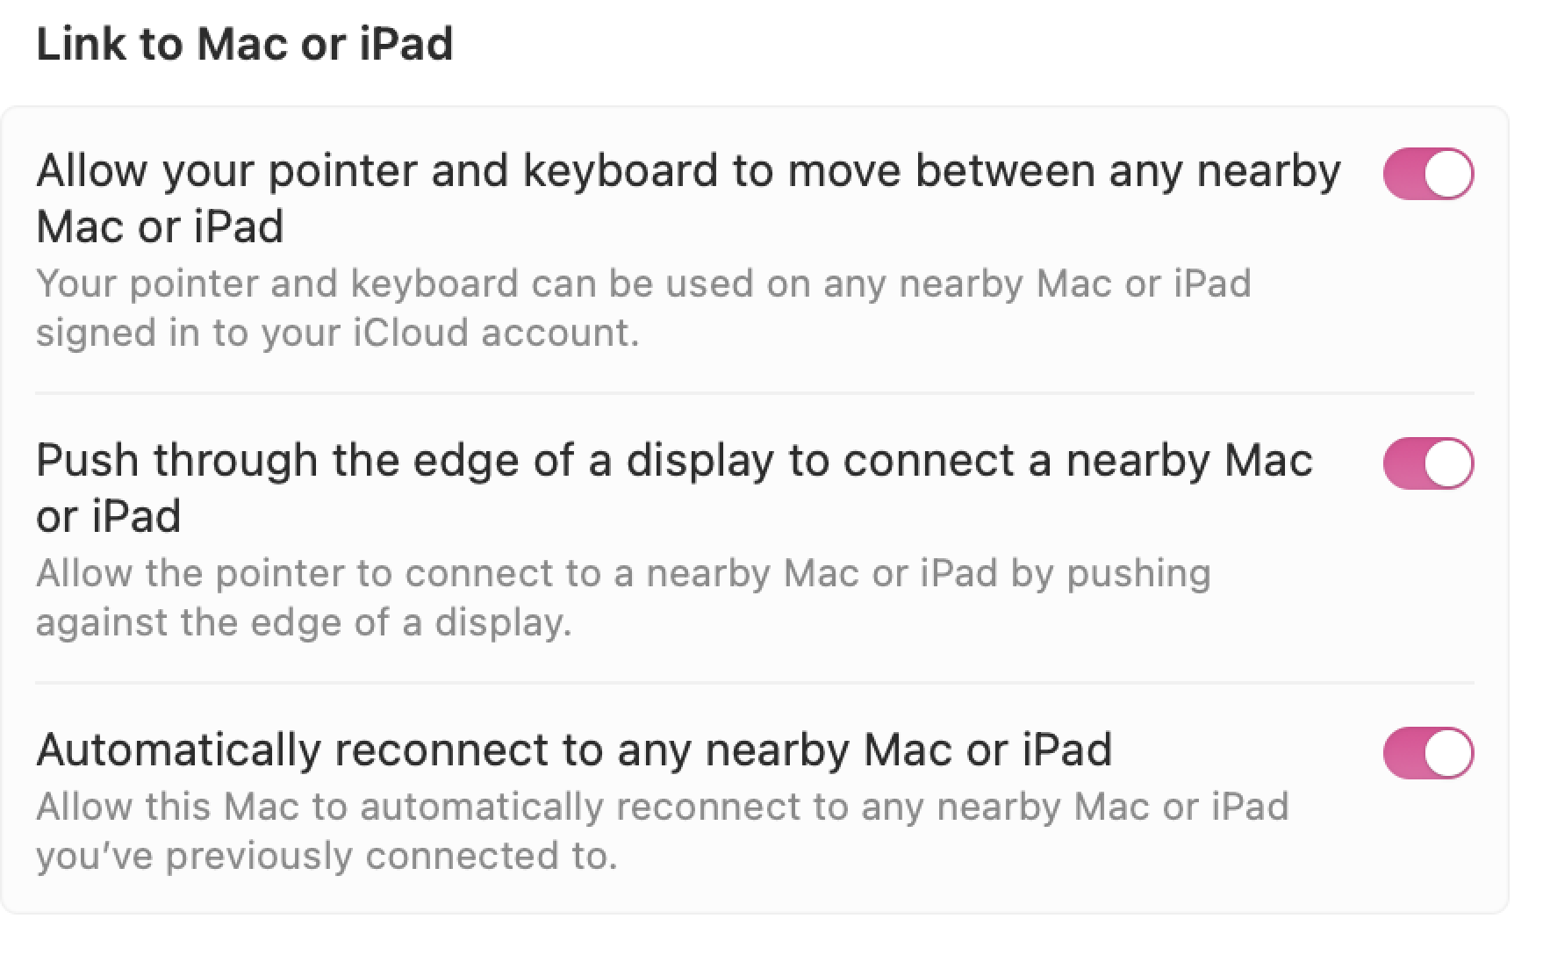Click description 'Allow this Mac to automatically reconnect'
This screenshot has height=976, width=1543.
(x=662, y=807)
